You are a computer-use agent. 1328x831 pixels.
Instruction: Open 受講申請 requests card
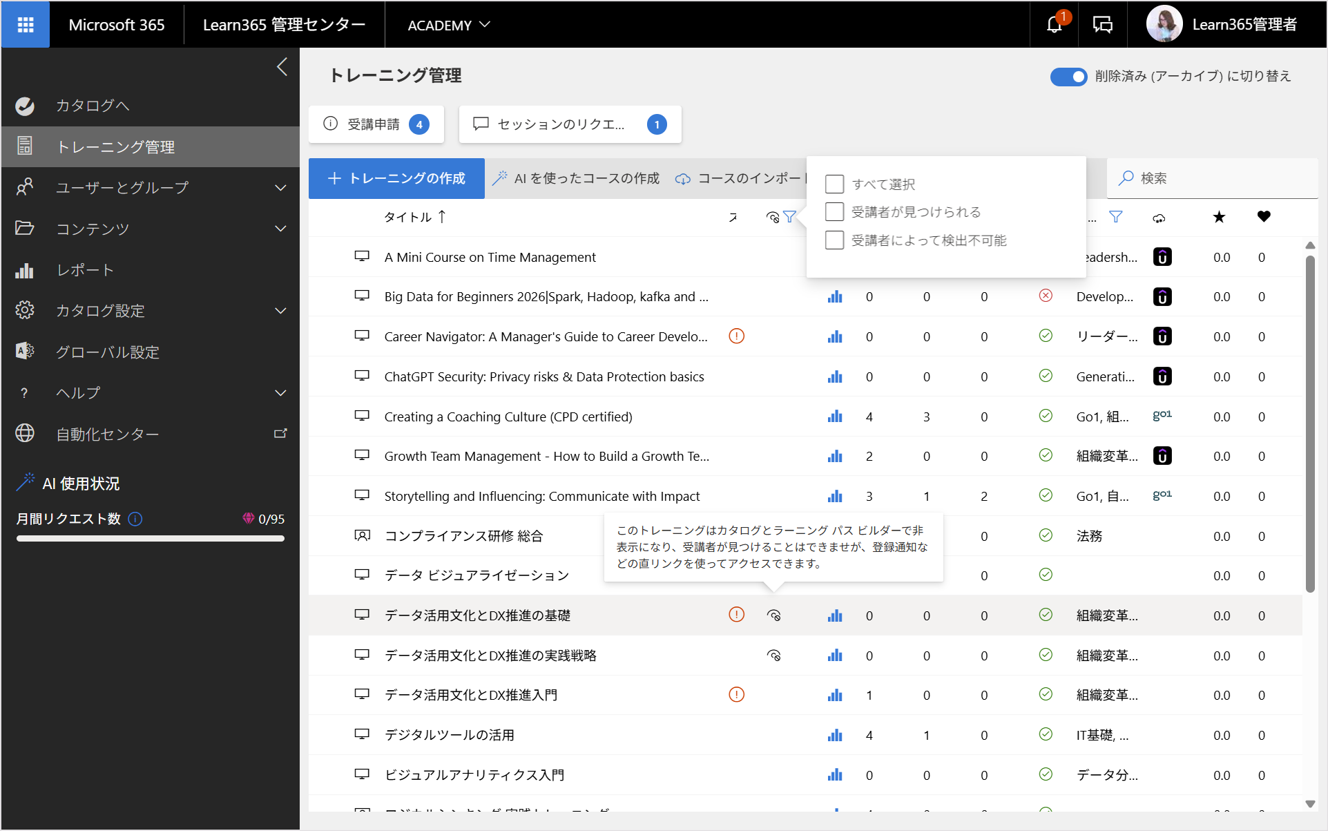[376, 124]
